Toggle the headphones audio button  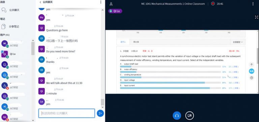[177, 116]
